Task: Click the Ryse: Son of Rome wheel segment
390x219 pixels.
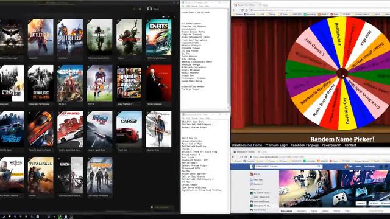Action: 324,100
